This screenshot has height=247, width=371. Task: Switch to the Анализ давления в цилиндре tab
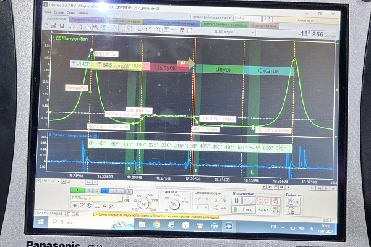225,25
